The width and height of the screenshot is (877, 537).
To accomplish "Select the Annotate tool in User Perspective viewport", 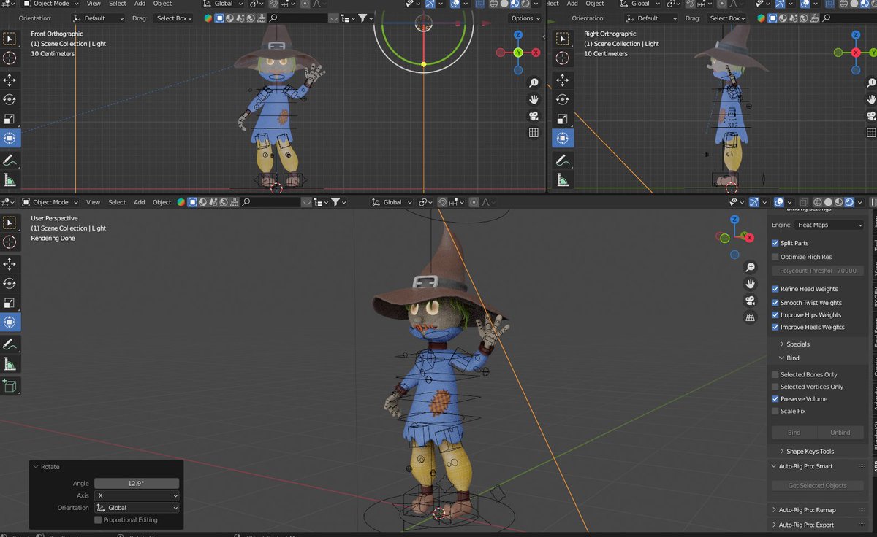I will (x=10, y=344).
